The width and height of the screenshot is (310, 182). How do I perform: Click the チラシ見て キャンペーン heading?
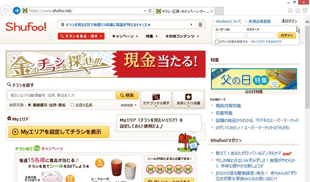coord(39,149)
